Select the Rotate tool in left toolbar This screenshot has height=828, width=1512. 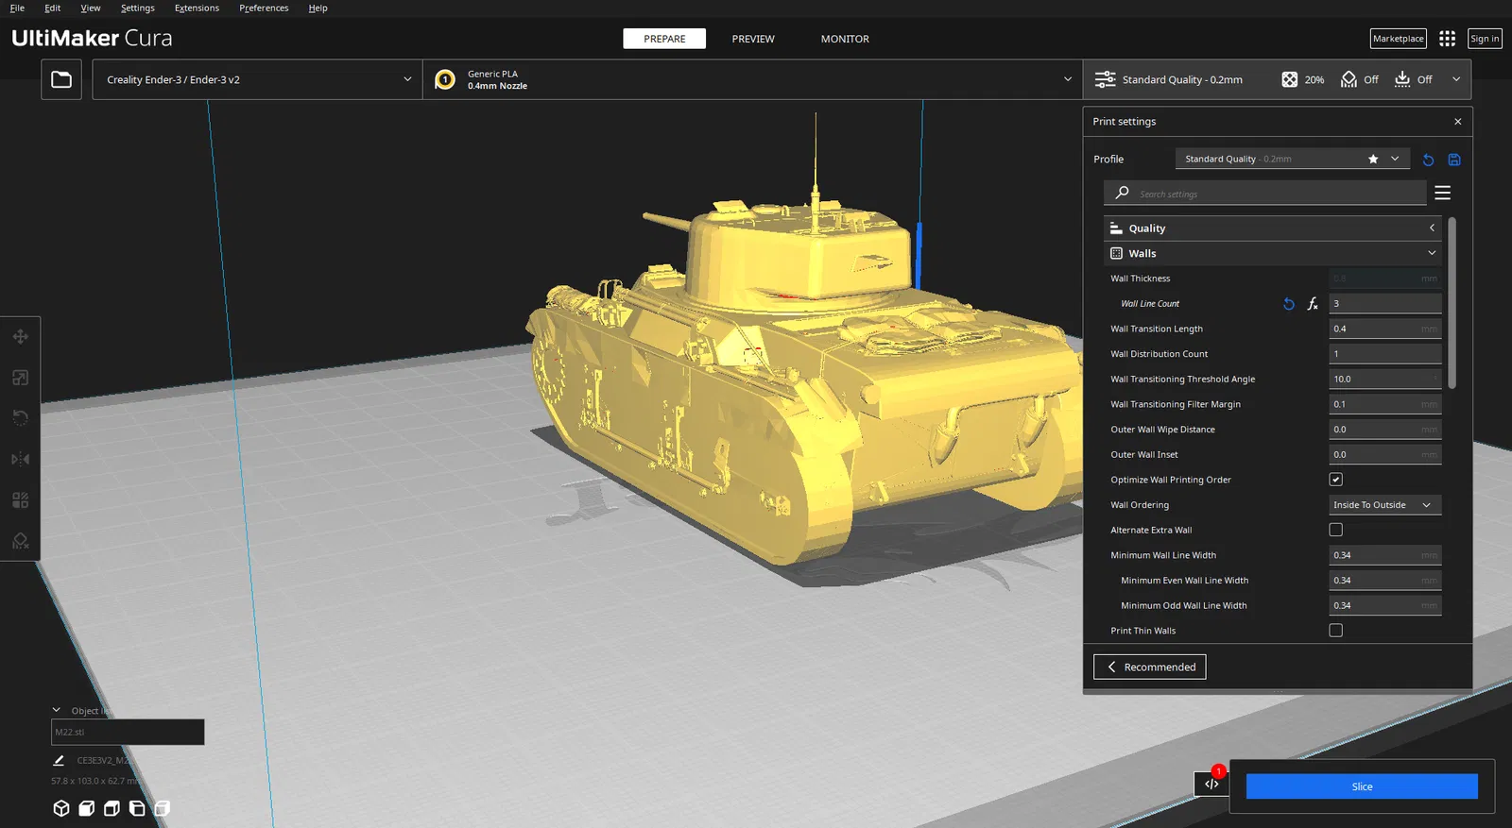(x=20, y=417)
